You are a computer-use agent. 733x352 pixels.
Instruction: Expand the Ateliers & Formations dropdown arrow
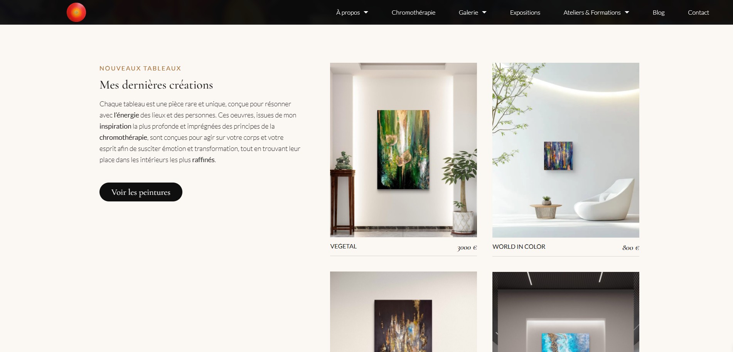pos(627,12)
